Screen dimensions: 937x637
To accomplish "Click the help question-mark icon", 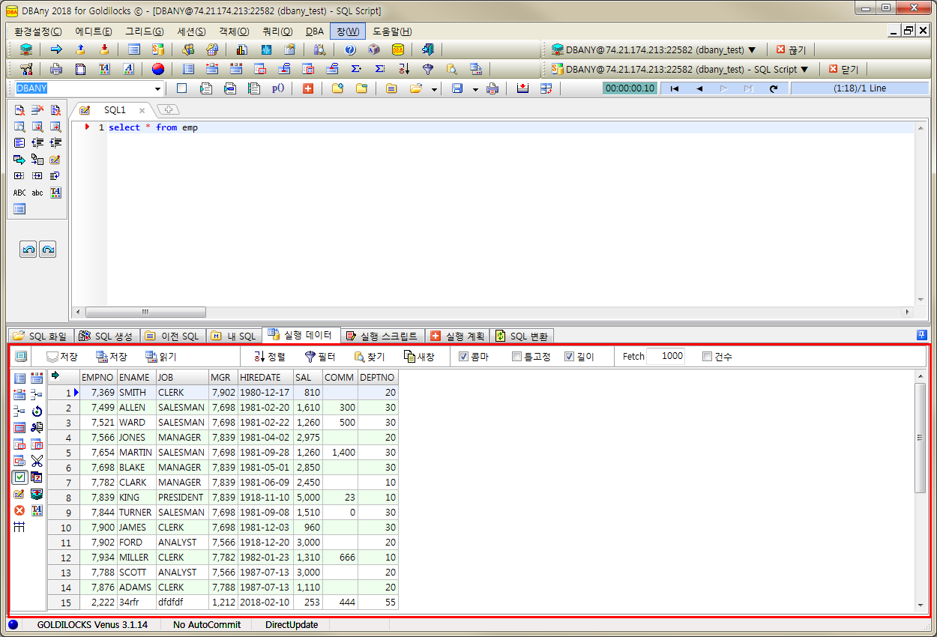I will [350, 49].
